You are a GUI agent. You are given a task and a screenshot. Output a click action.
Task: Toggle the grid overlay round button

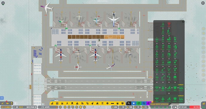(69, 107)
